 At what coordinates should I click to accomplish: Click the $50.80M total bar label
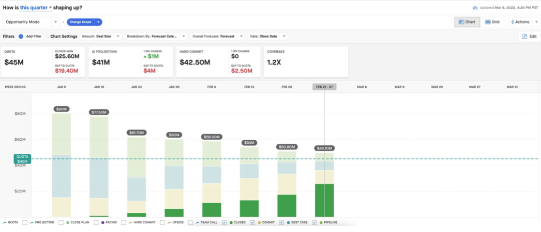click(x=287, y=147)
